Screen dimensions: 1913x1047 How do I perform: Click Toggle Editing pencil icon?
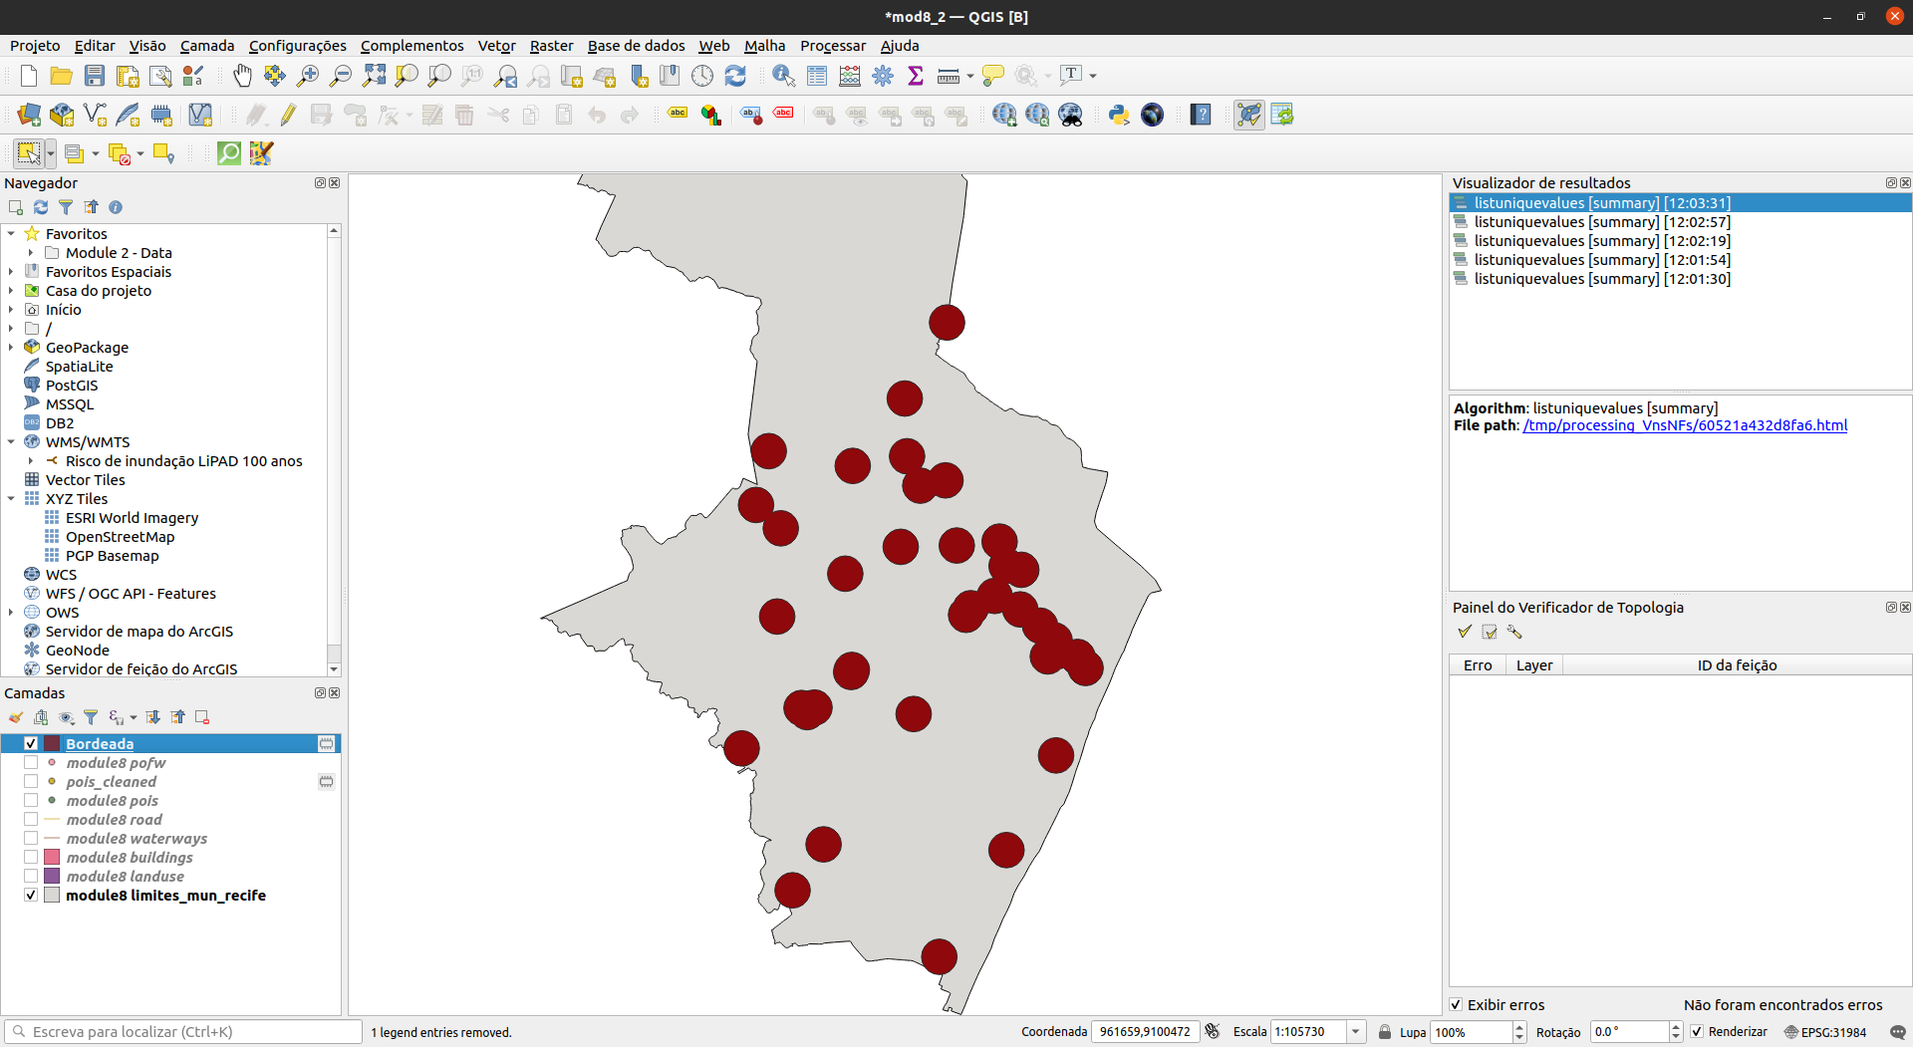point(288,115)
